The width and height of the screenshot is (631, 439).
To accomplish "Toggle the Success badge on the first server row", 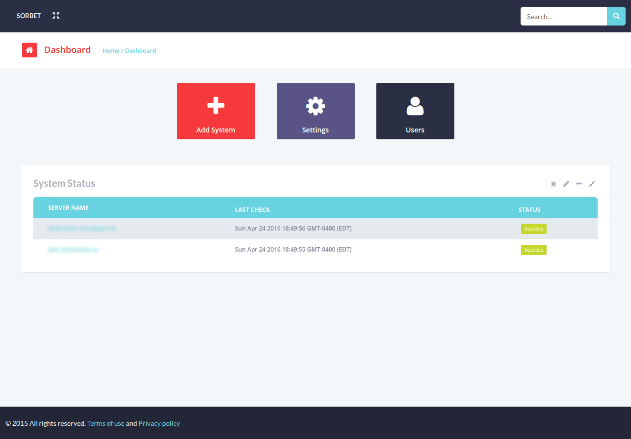I will [533, 229].
